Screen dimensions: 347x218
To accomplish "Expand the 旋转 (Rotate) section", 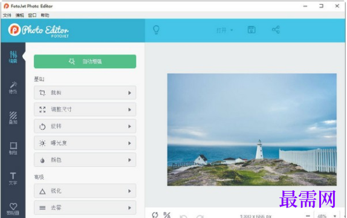I will tap(85, 126).
